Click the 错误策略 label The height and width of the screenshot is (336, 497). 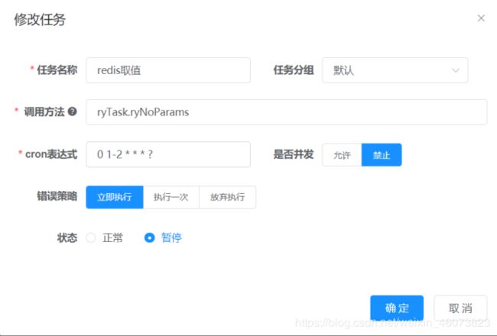(x=57, y=196)
